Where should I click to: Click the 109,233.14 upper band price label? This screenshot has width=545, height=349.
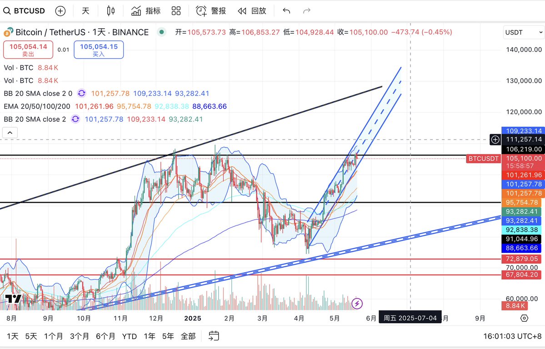[524, 131]
